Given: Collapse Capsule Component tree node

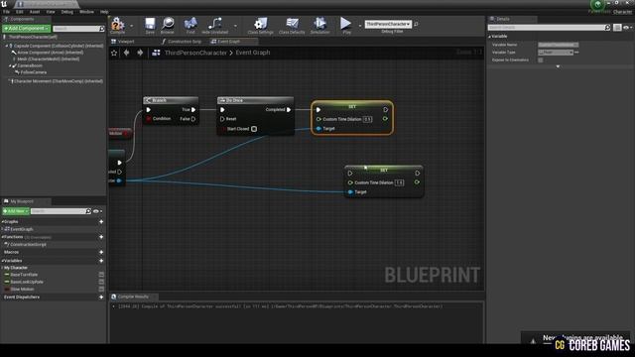Looking at the screenshot, I should pyautogui.click(x=7, y=47).
